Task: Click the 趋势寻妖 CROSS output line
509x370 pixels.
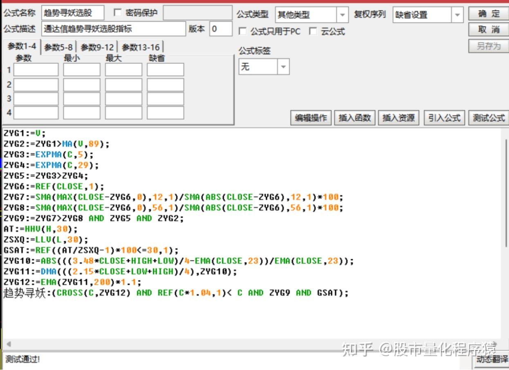Action: 176,293
